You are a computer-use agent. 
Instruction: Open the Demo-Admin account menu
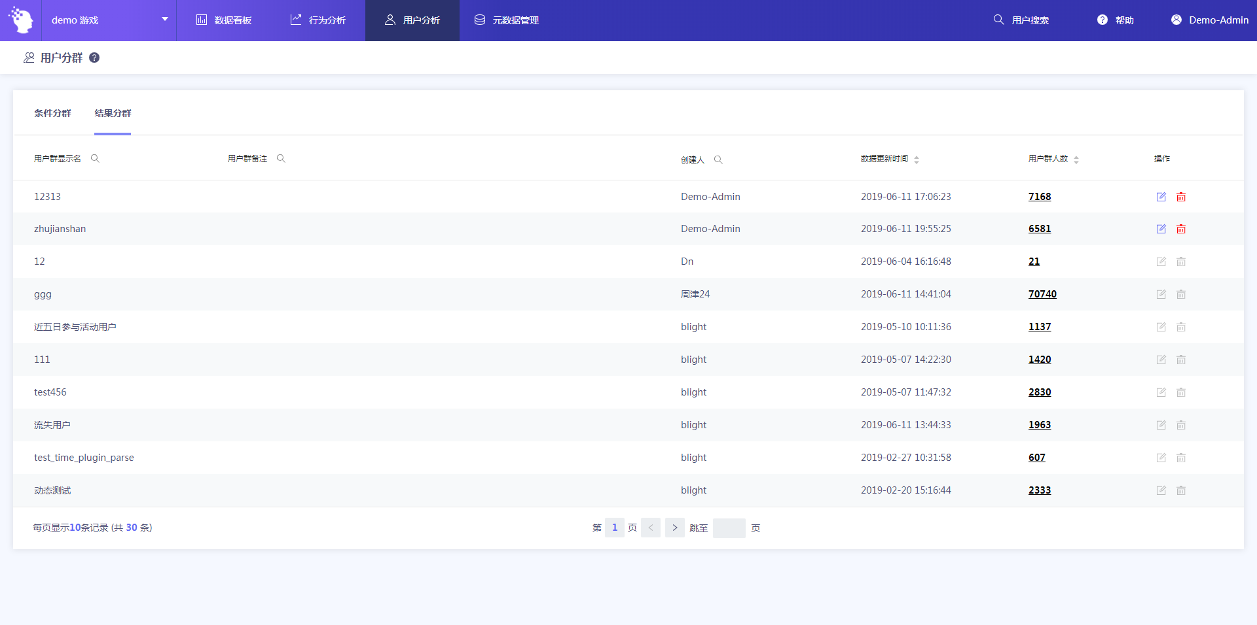pos(1209,20)
